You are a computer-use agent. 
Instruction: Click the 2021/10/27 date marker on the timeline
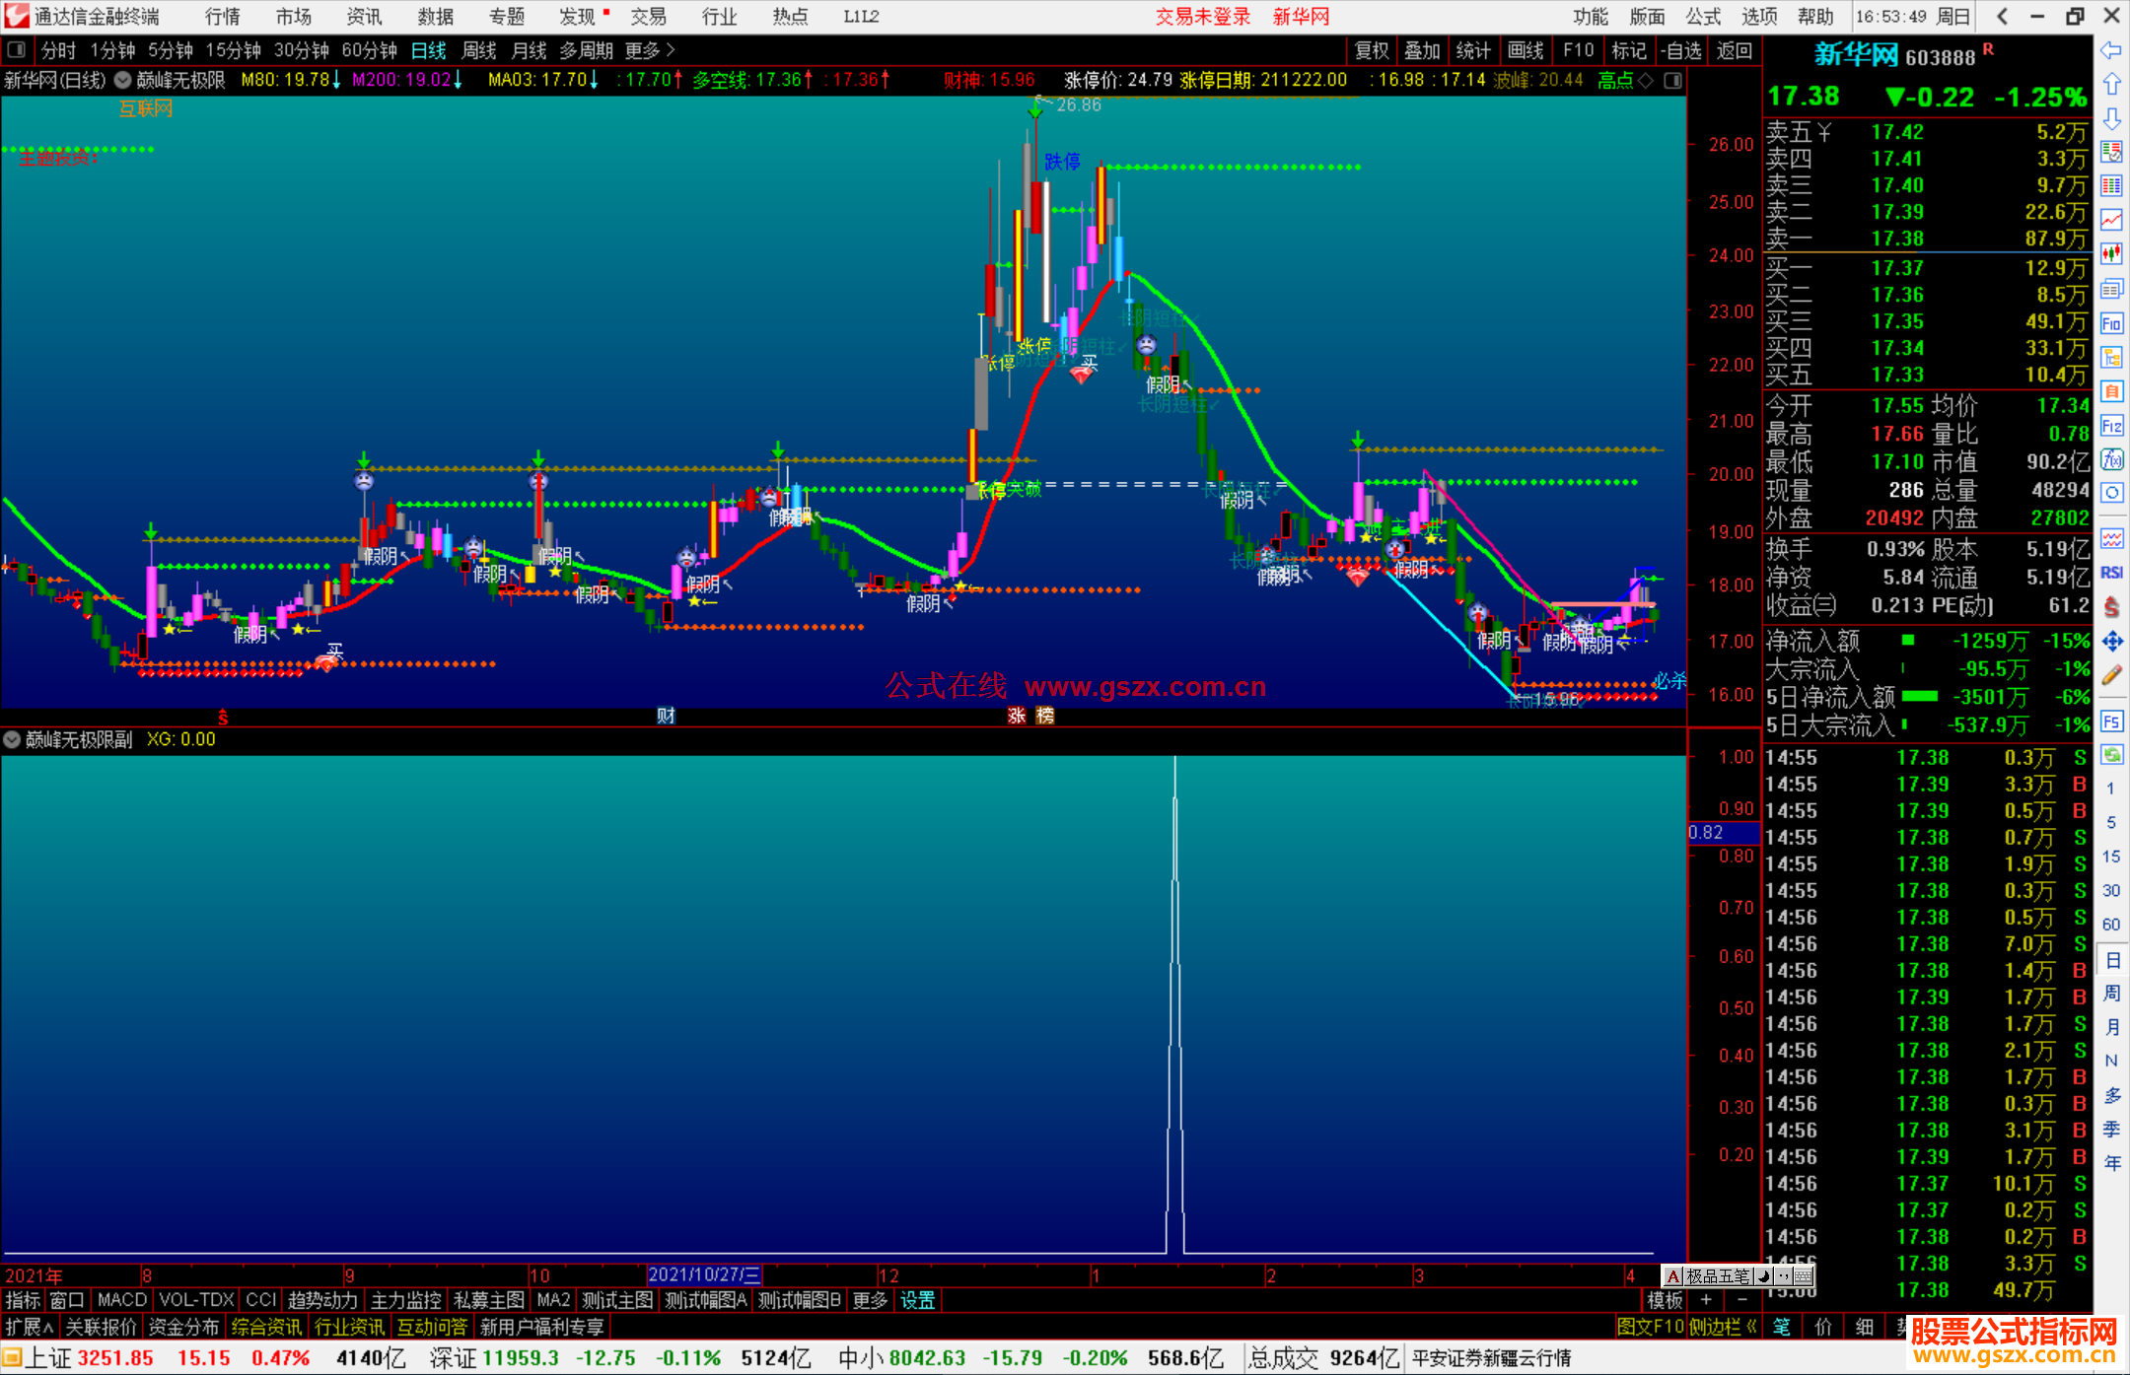click(703, 1274)
